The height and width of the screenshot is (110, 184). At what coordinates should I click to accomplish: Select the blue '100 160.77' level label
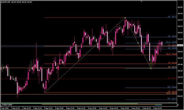pyautogui.click(x=172, y=17)
